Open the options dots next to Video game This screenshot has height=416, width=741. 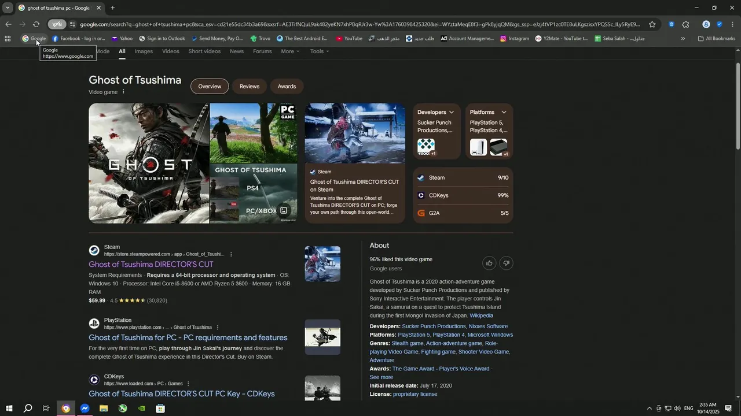point(123,92)
